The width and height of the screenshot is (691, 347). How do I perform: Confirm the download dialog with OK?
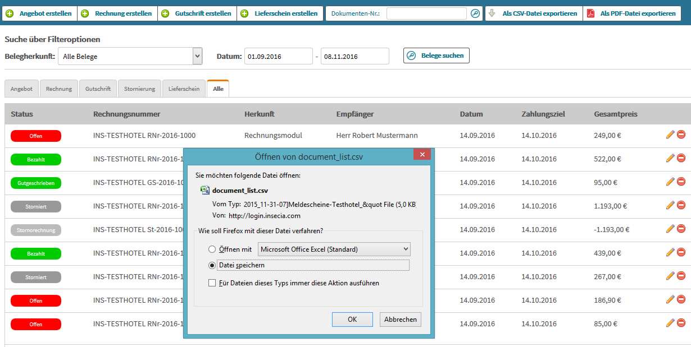tap(352, 320)
